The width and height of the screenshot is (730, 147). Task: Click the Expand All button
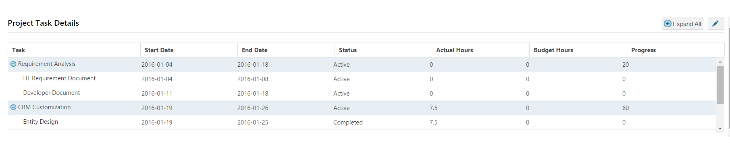682,24
